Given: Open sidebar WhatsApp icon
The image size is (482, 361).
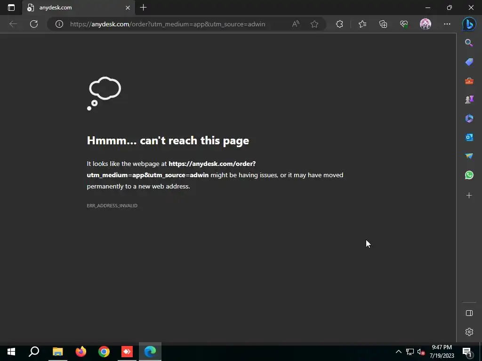Looking at the screenshot, I should [x=469, y=175].
